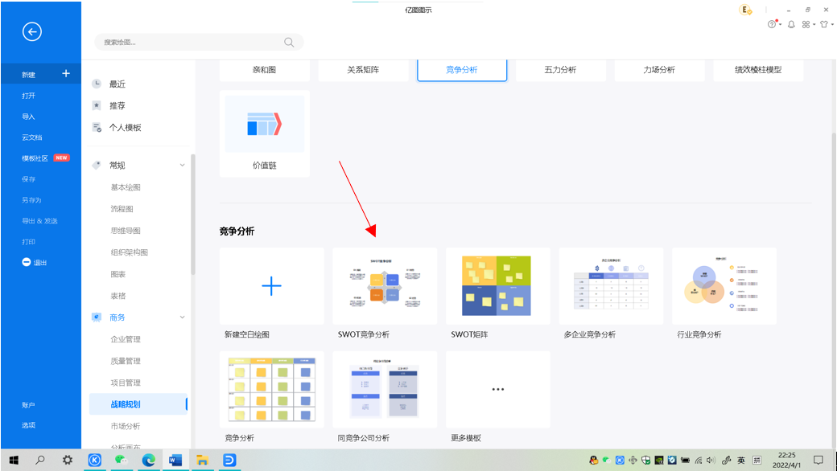The width and height of the screenshot is (837, 471).
Task: Open notifications bell icon
Action: [791, 25]
